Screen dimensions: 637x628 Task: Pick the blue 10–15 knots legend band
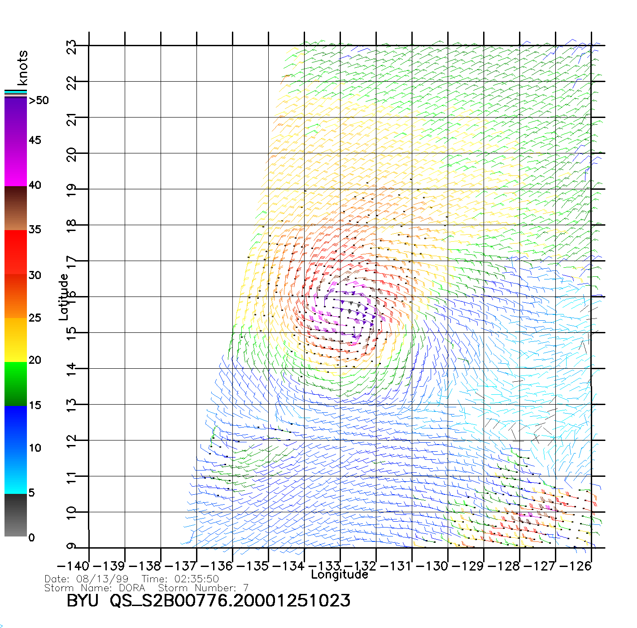pos(16,427)
